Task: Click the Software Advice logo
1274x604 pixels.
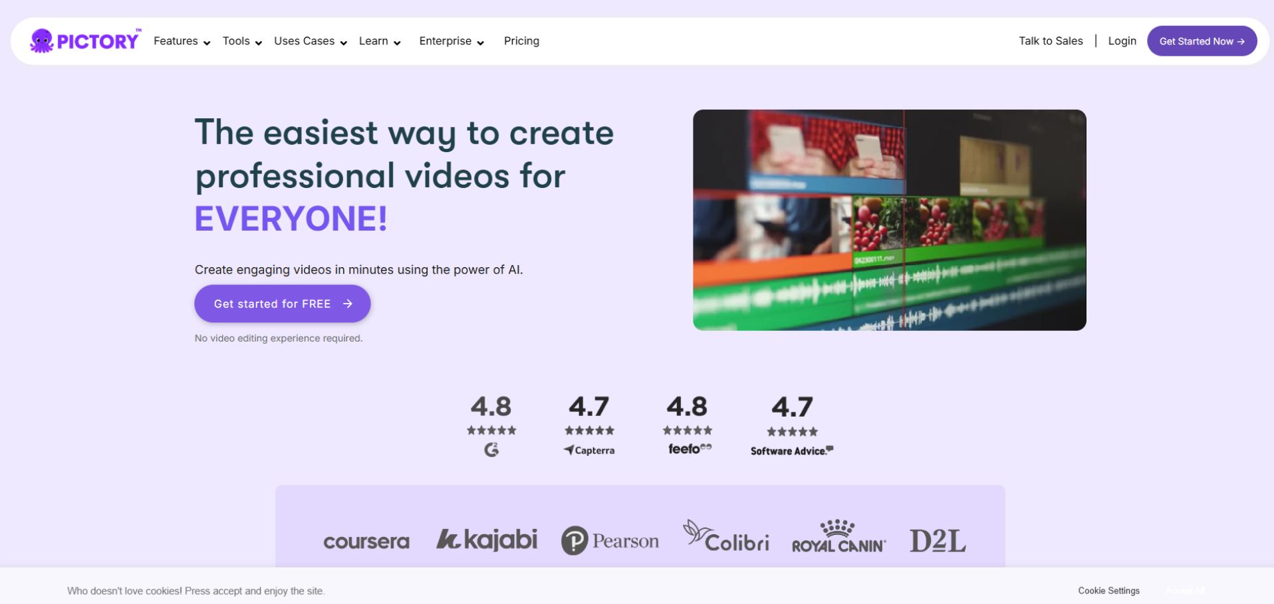Action: tap(791, 451)
